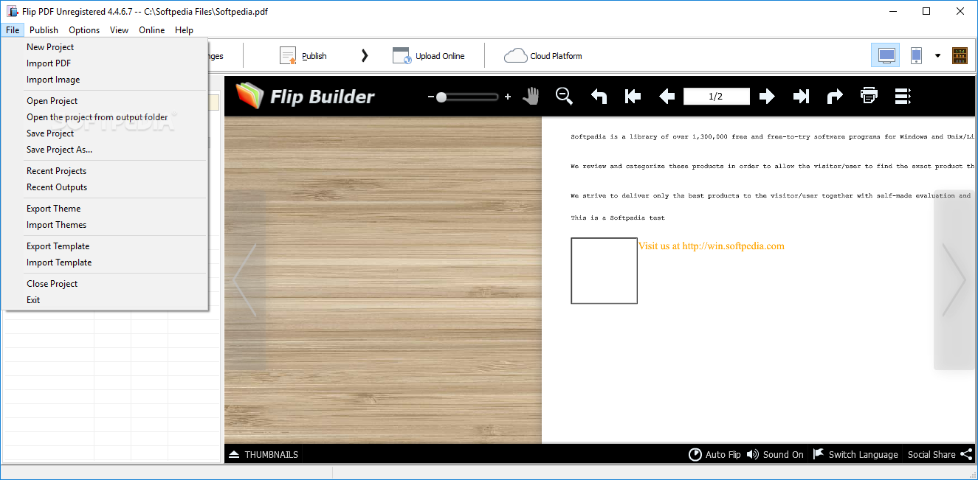978x480 pixels.
Task: Open the Publish menu in menu bar
Action: pos(44,29)
